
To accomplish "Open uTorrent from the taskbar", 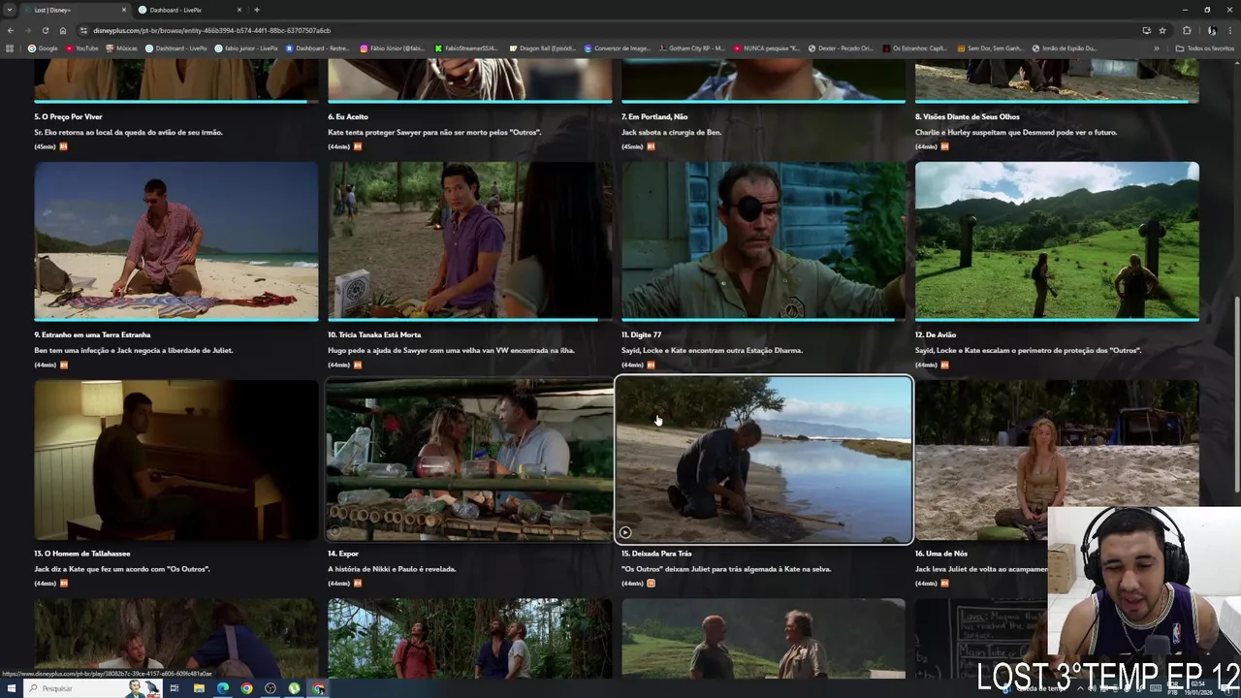I will 294,688.
